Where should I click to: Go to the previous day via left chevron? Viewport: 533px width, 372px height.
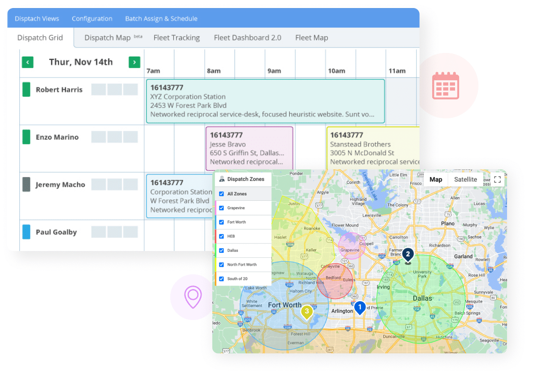27,62
